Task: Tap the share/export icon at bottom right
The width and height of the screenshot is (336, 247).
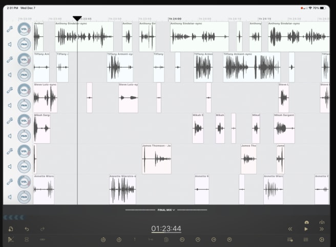Action: coord(322,222)
